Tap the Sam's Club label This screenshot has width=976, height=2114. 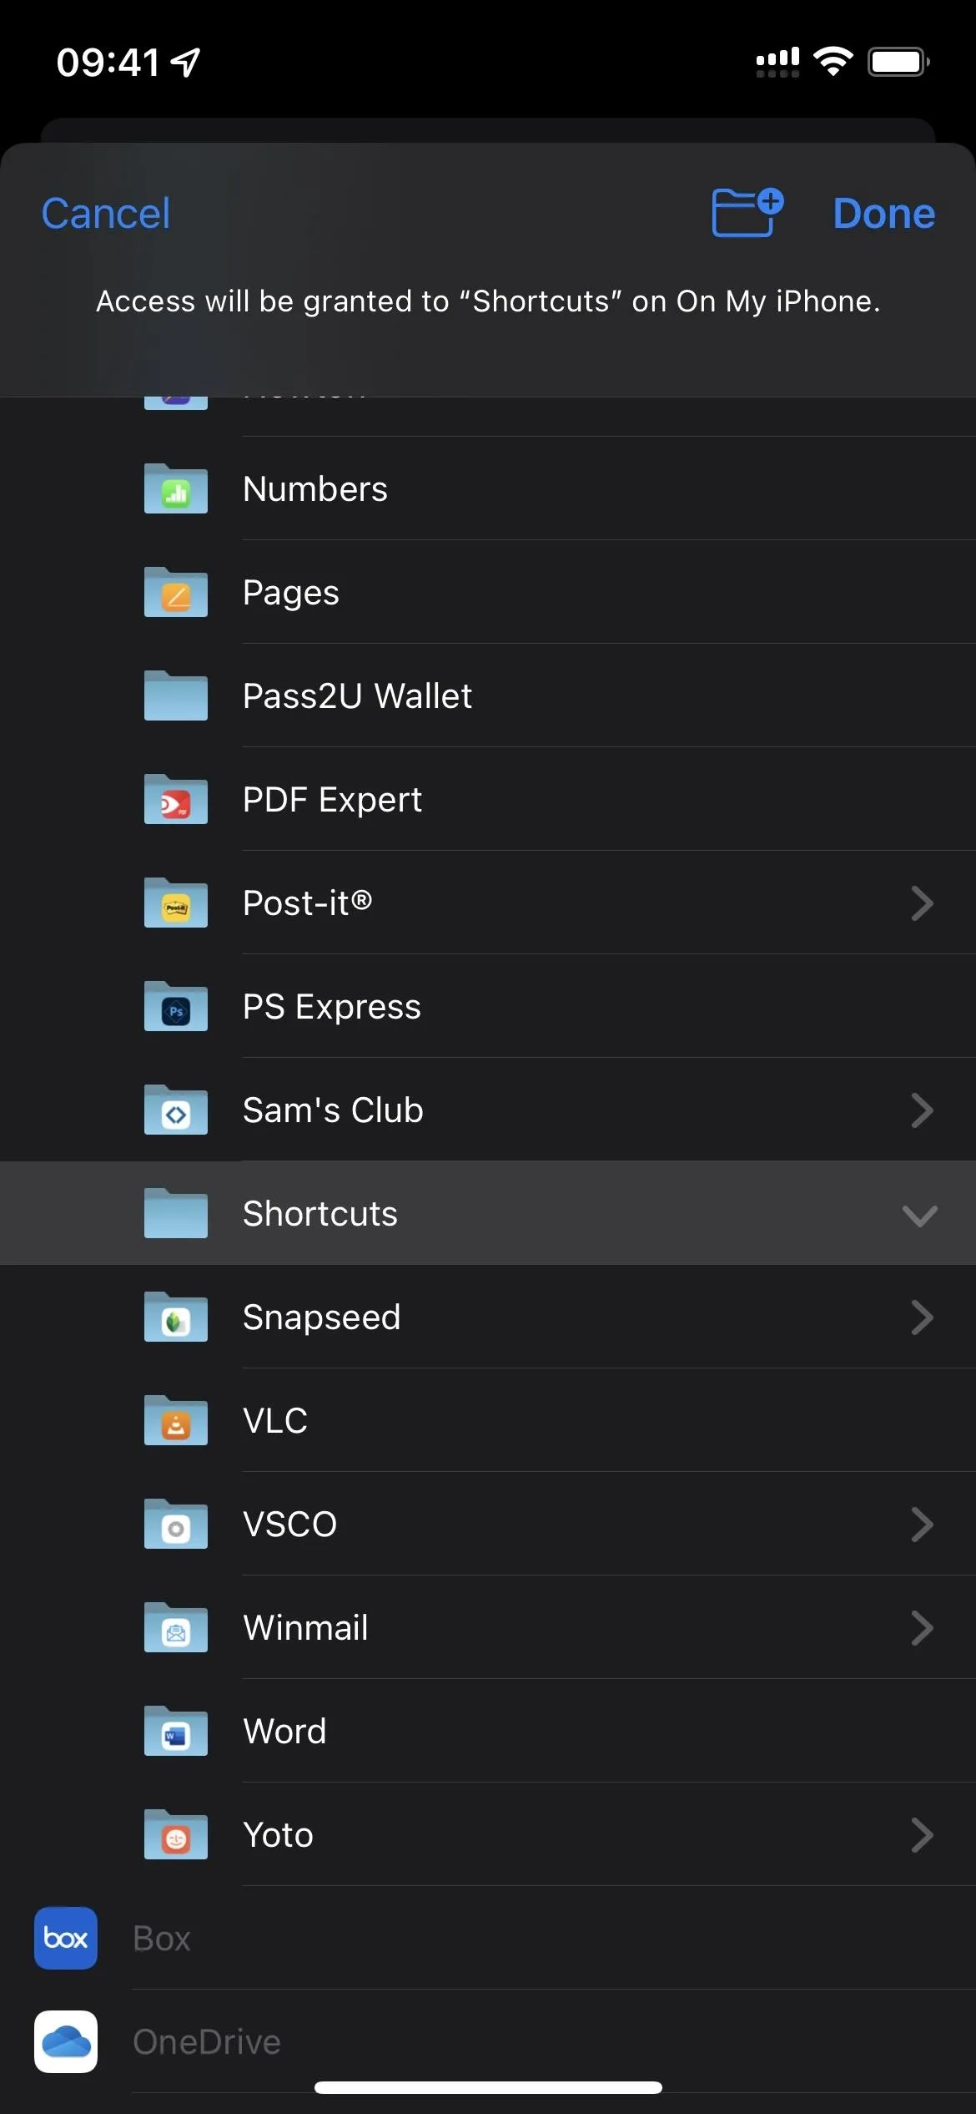(x=333, y=1110)
